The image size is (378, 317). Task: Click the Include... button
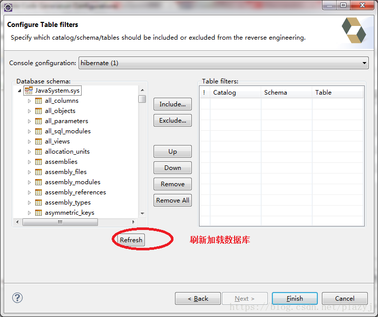[172, 104]
